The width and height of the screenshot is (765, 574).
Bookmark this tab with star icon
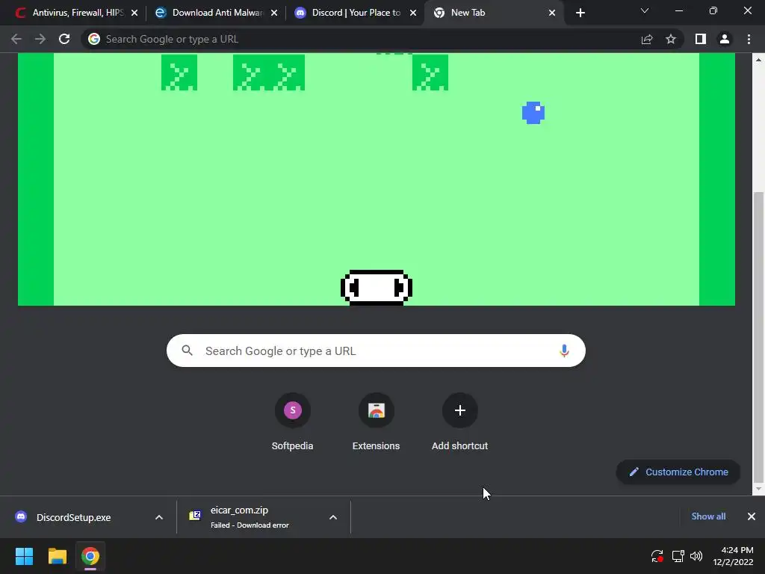tap(671, 39)
